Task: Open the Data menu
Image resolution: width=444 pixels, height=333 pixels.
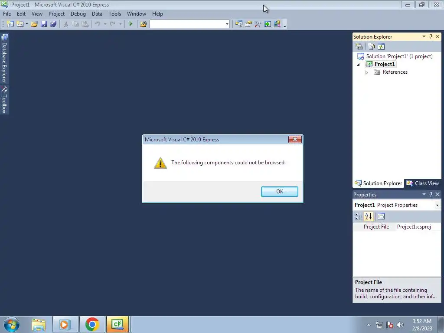Action: tap(97, 14)
